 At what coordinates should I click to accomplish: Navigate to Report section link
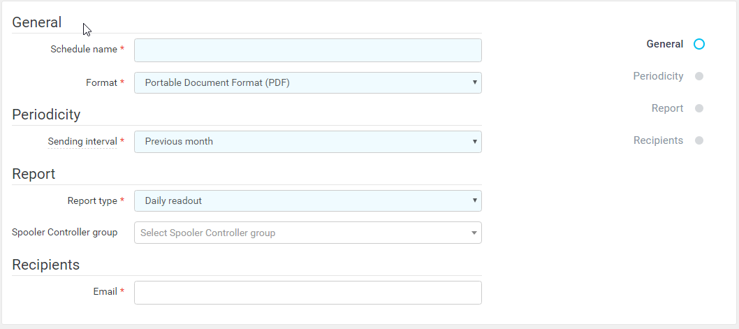[667, 108]
